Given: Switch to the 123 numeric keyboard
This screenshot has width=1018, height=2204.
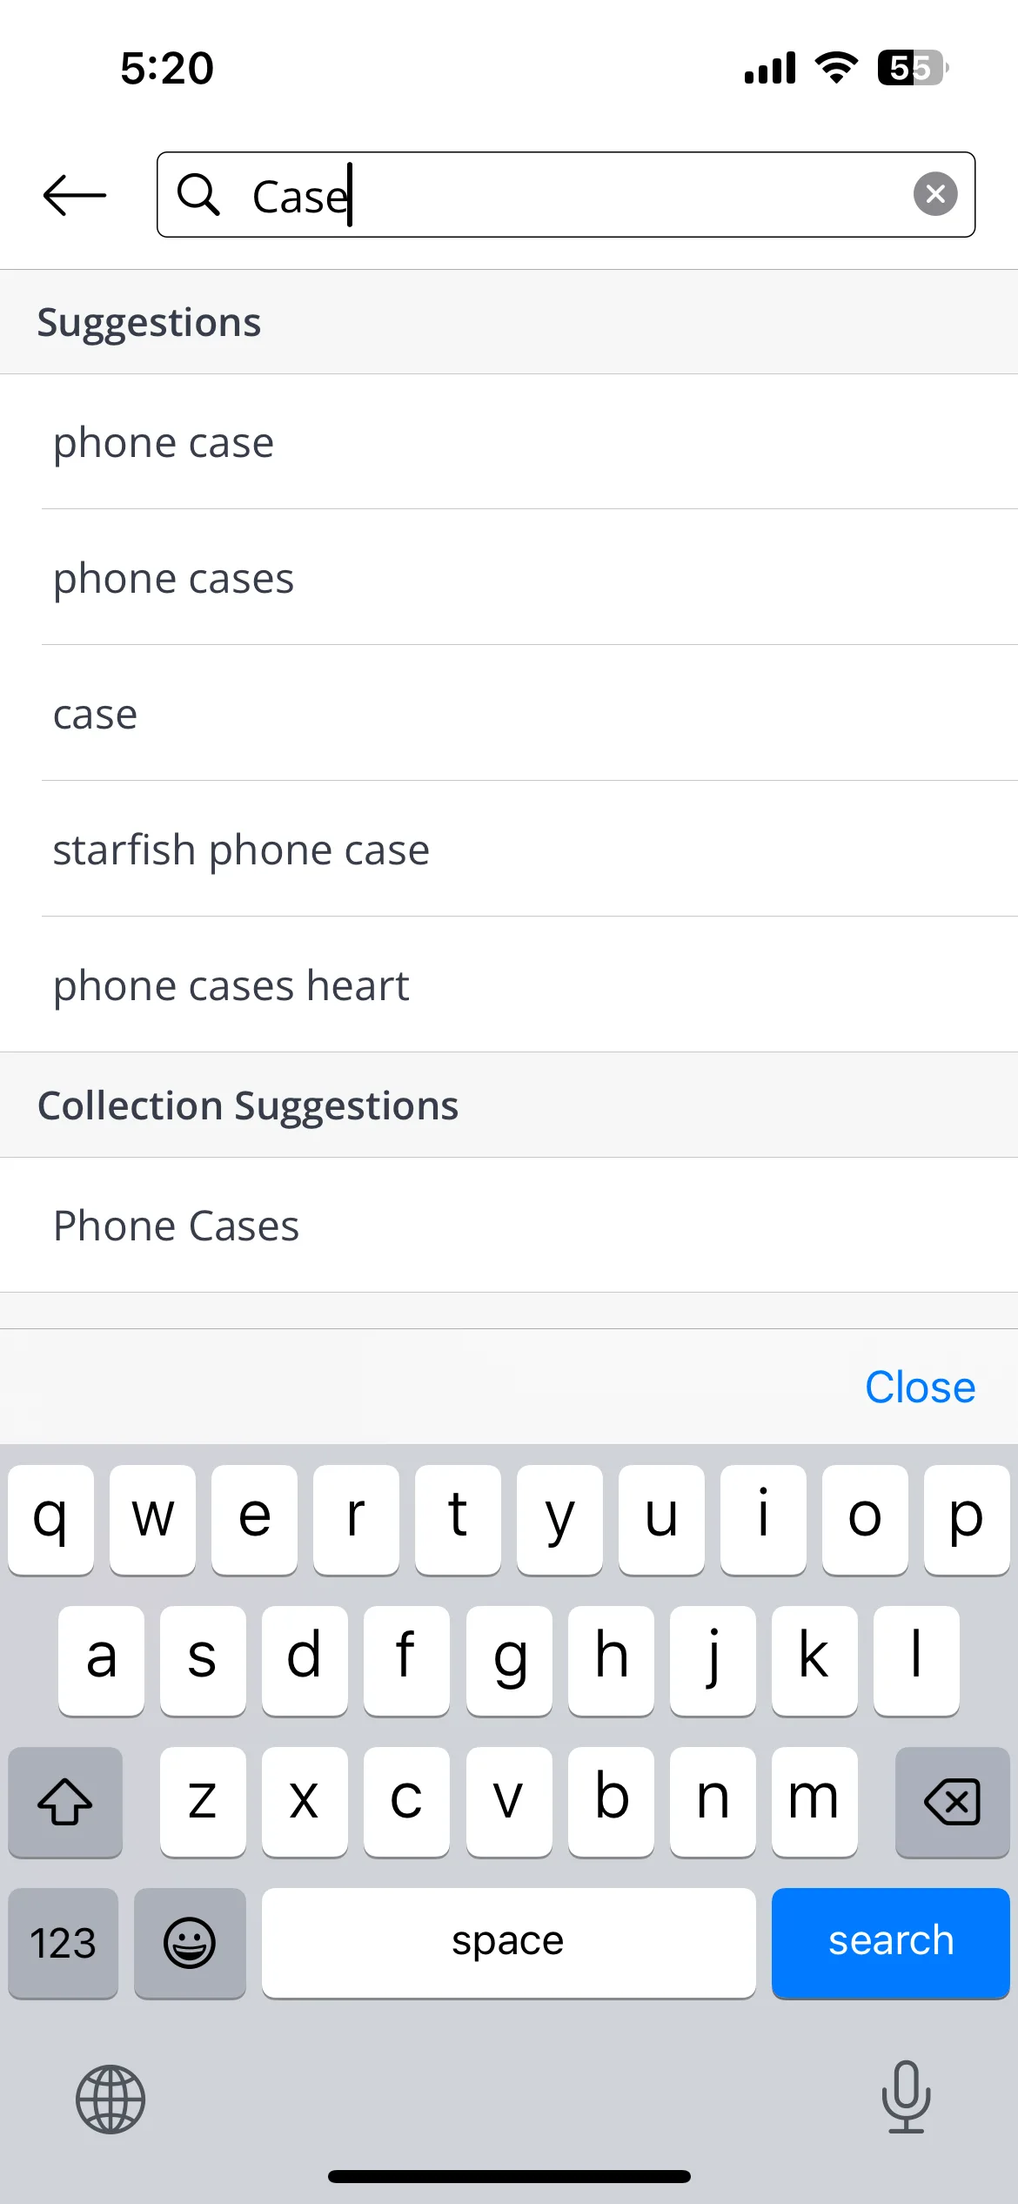Looking at the screenshot, I should pyautogui.click(x=63, y=1942).
